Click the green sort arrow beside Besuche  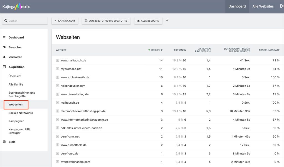click(x=149, y=50)
